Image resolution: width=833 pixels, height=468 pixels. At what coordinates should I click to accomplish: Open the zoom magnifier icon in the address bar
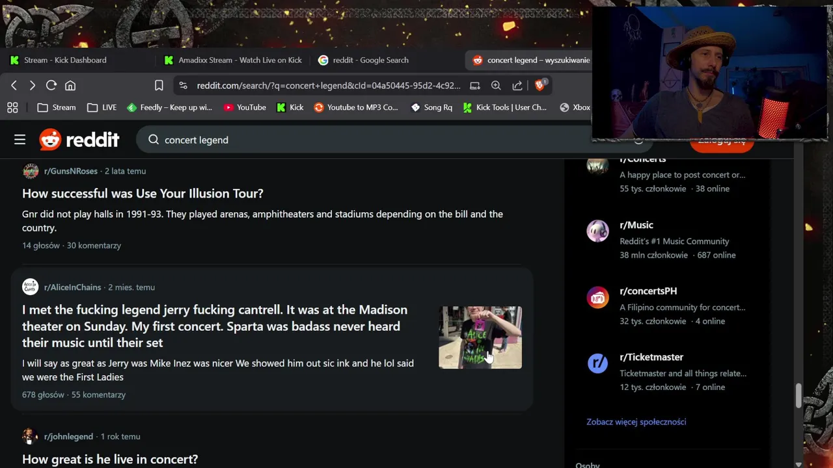point(496,85)
